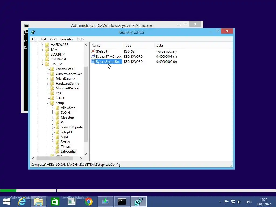Collapse the Setup key

tap(47, 103)
